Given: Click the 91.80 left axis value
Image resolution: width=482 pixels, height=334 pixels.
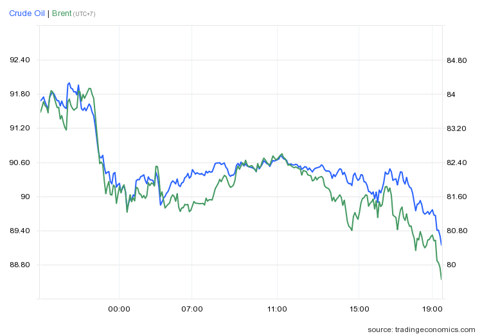Looking at the screenshot, I should [x=19, y=94].
